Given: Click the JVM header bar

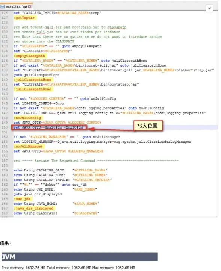Looking at the screenshot, I should 80,257.
